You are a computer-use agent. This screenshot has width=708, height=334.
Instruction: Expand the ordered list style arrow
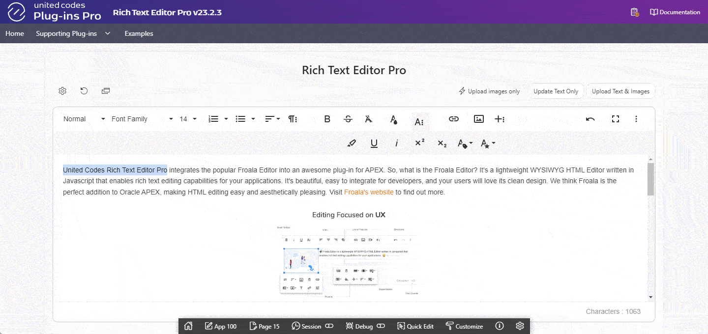click(x=226, y=119)
